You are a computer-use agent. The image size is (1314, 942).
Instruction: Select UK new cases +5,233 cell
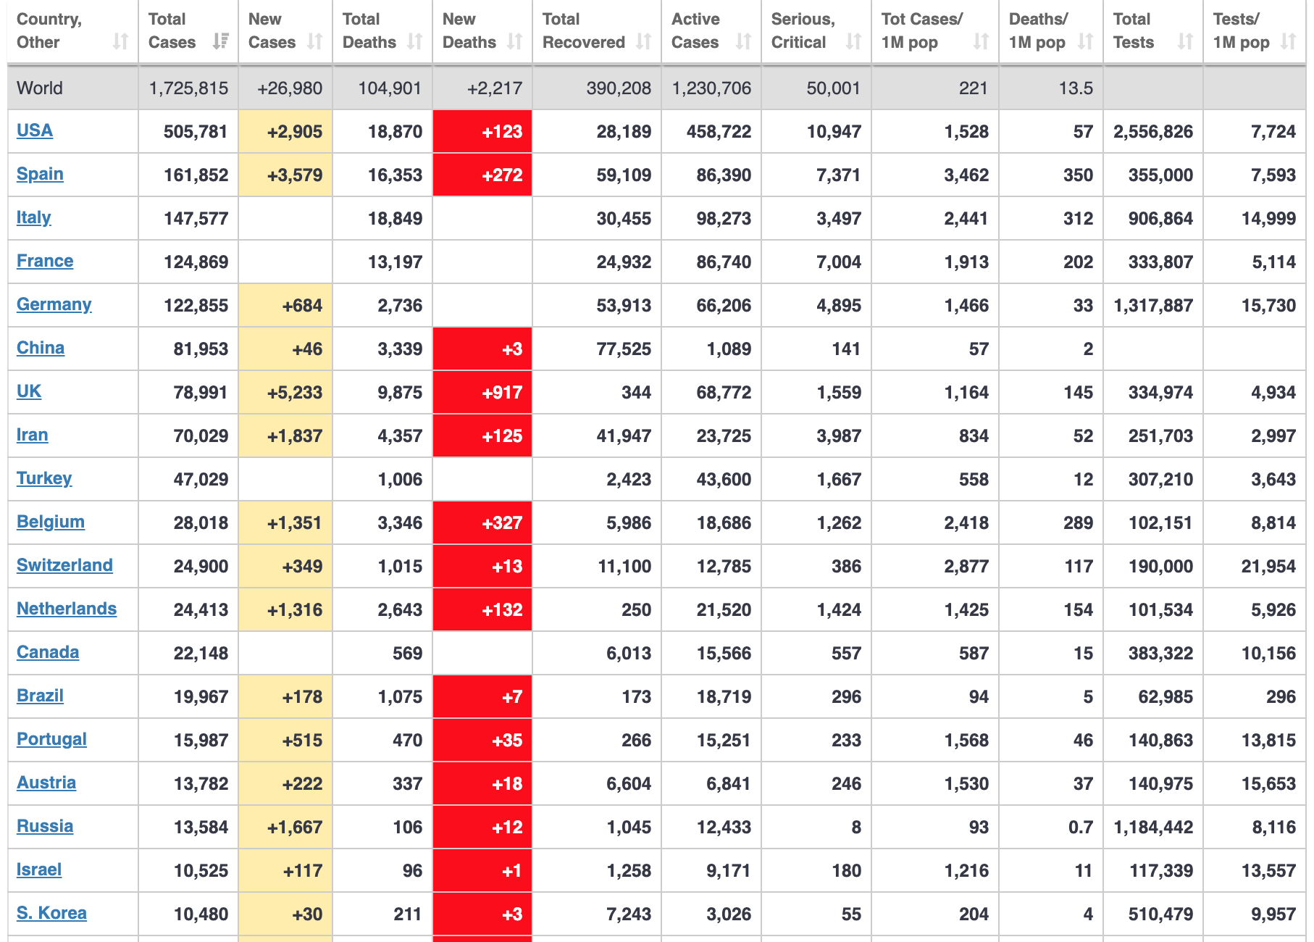(x=285, y=392)
